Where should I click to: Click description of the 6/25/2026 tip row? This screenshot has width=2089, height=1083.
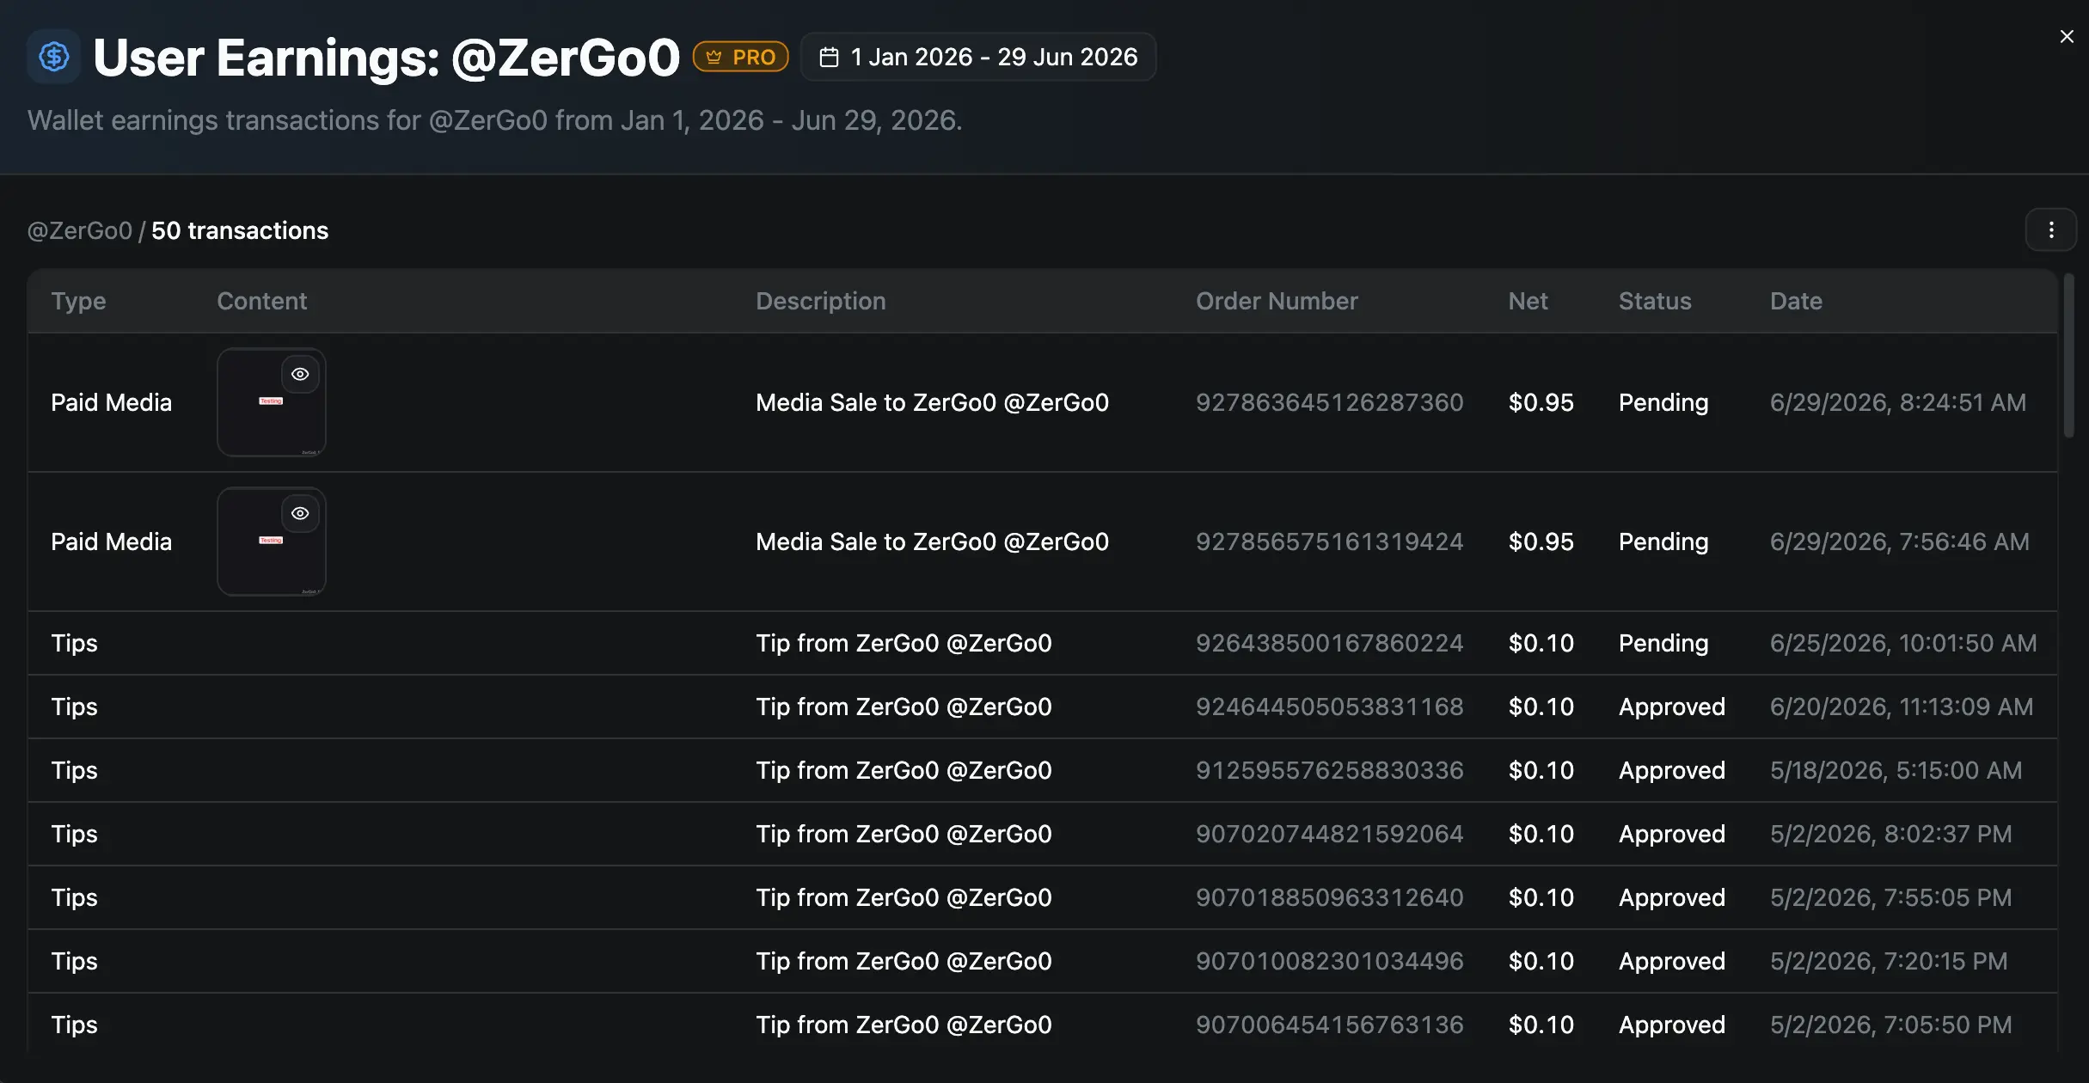click(x=904, y=643)
